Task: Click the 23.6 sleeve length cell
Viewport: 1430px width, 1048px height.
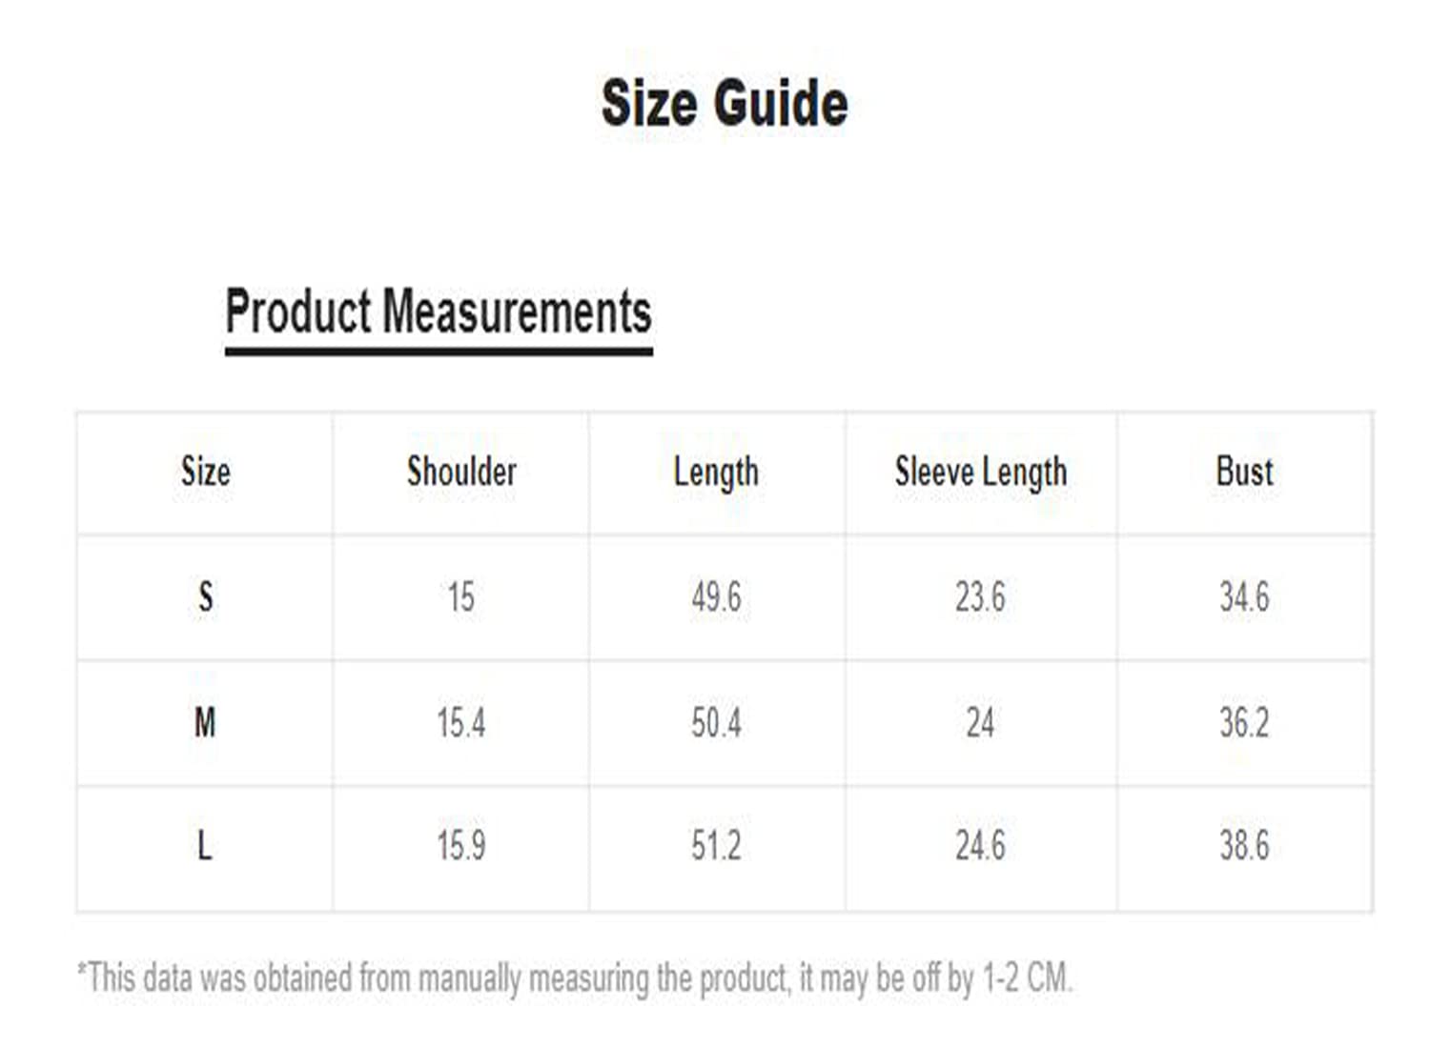Action: click(x=980, y=597)
